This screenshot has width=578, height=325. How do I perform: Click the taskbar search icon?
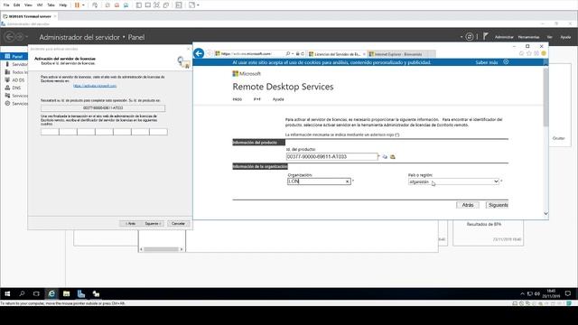(22, 293)
